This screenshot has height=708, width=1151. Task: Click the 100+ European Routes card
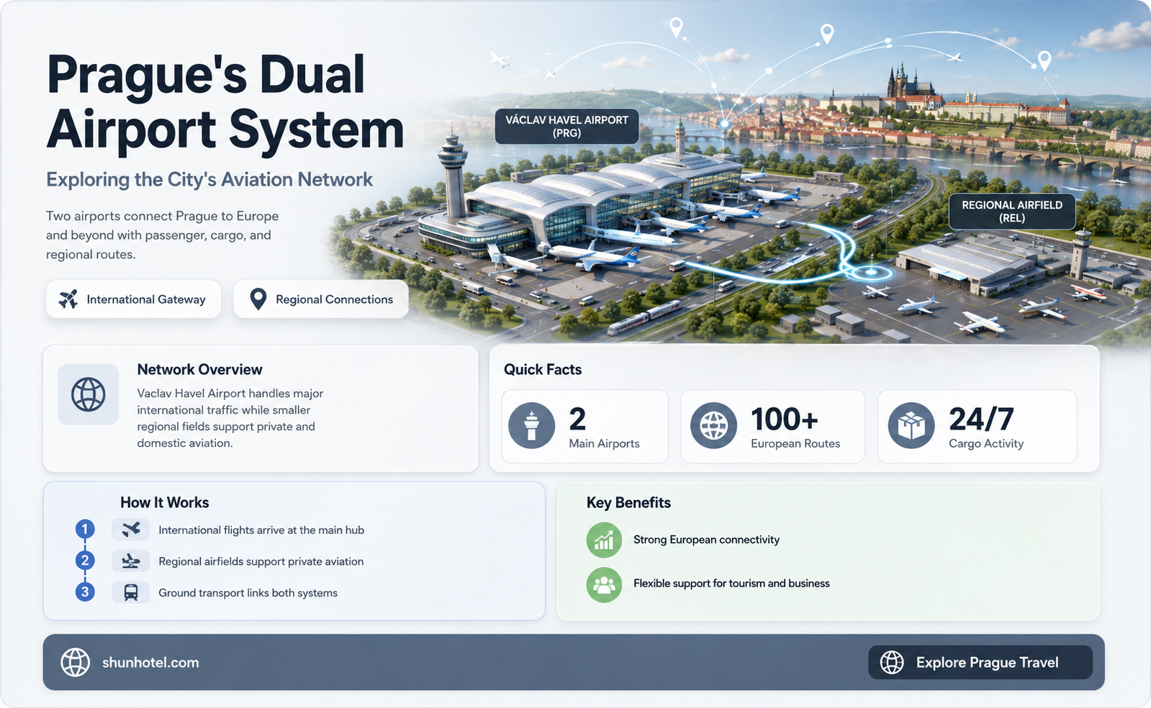[772, 427]
